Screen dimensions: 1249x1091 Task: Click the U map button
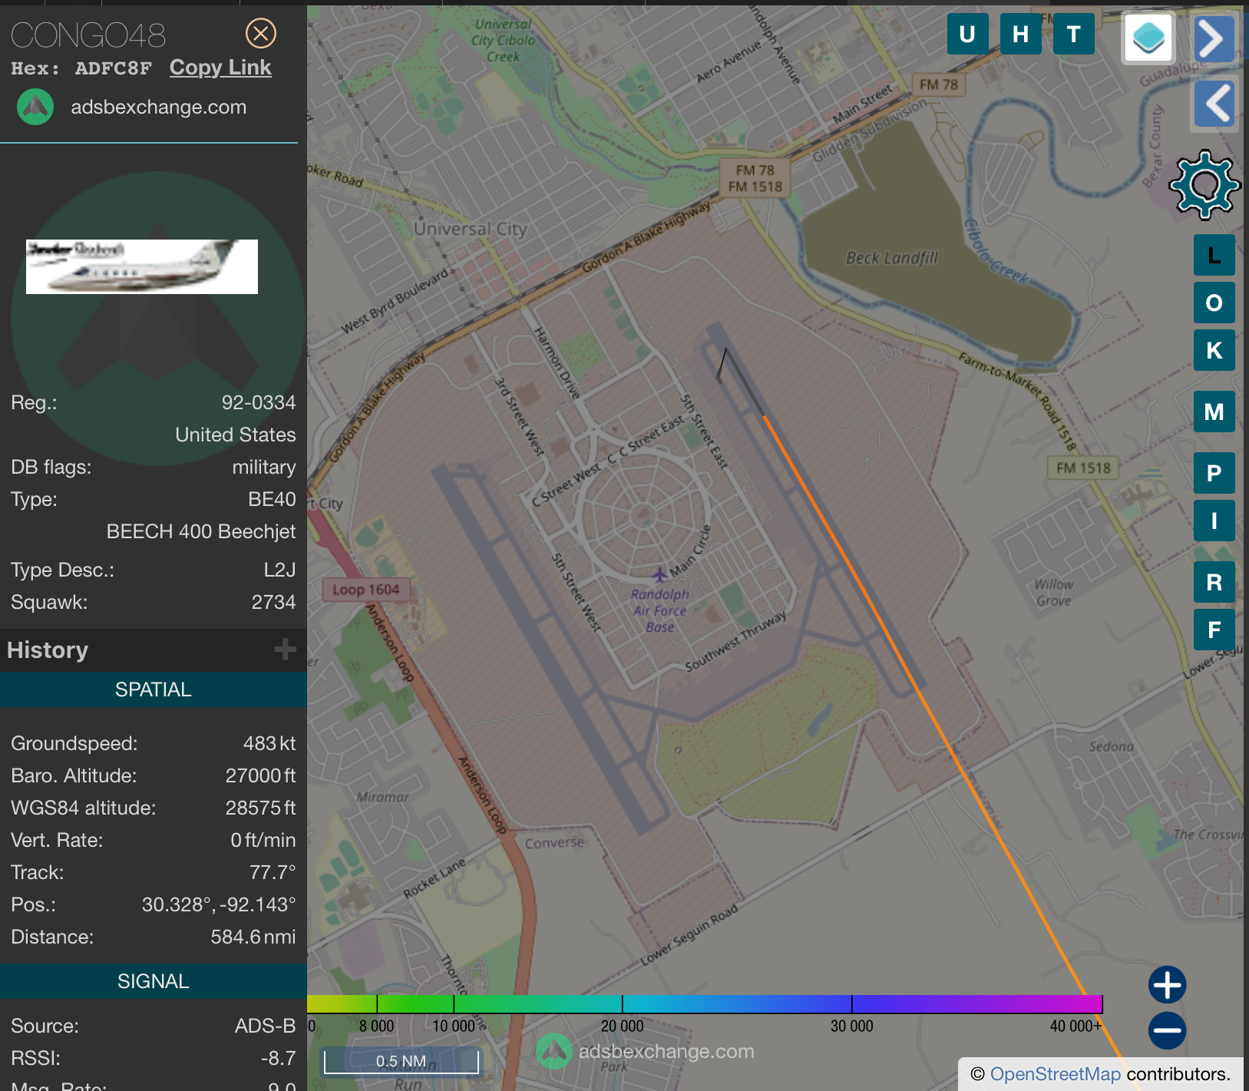967,34
